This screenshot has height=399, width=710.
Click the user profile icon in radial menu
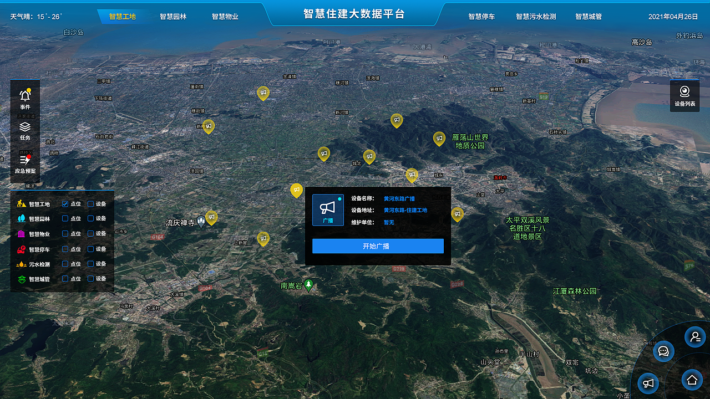694,336
